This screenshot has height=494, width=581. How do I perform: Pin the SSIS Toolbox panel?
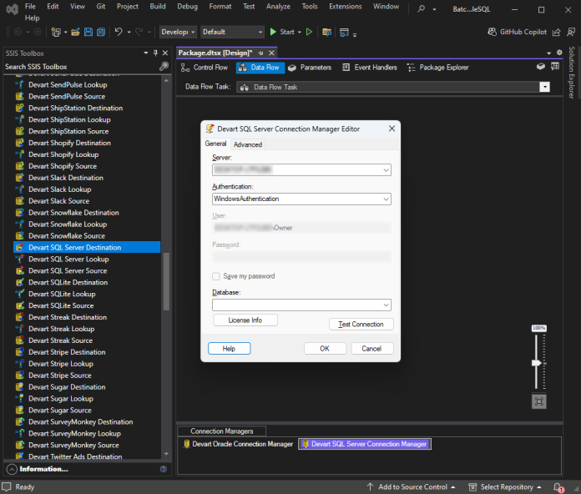(x=155, y=53)
